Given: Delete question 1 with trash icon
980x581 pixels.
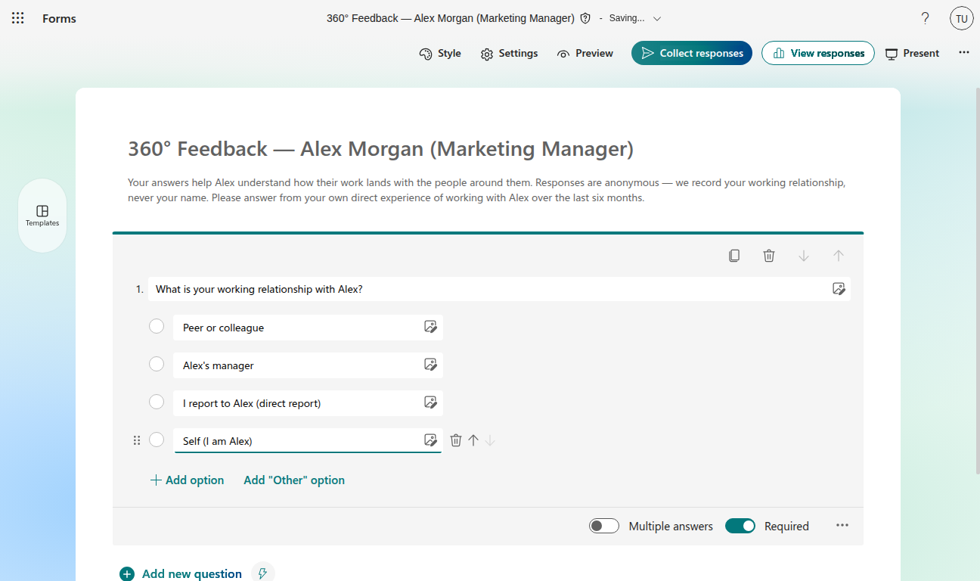Looking at the screenshot, I should point(769,256).
